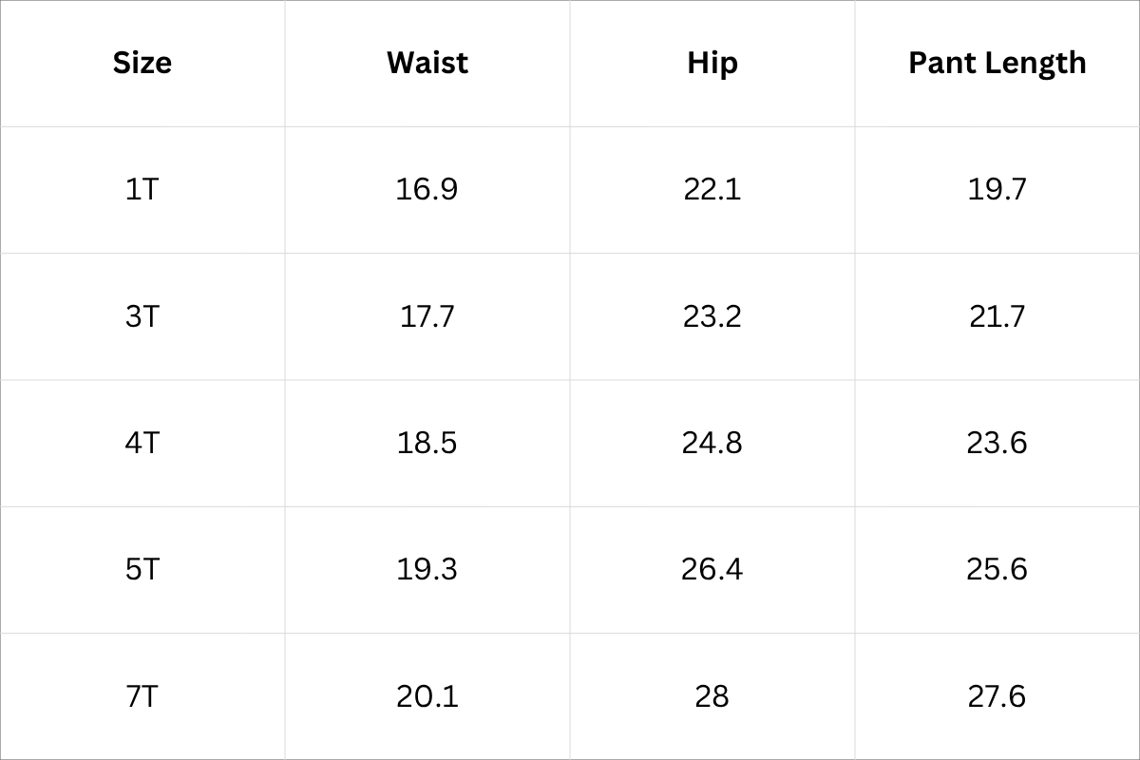The image size is (1140, 760).
Task: Click the Size column header
Action: (142, 63)
